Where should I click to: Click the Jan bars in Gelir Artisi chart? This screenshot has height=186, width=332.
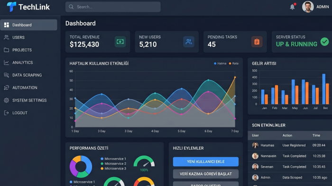tap(265, 97)
